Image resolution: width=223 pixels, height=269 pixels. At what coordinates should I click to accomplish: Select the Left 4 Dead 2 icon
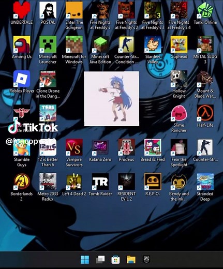point(74,182)
